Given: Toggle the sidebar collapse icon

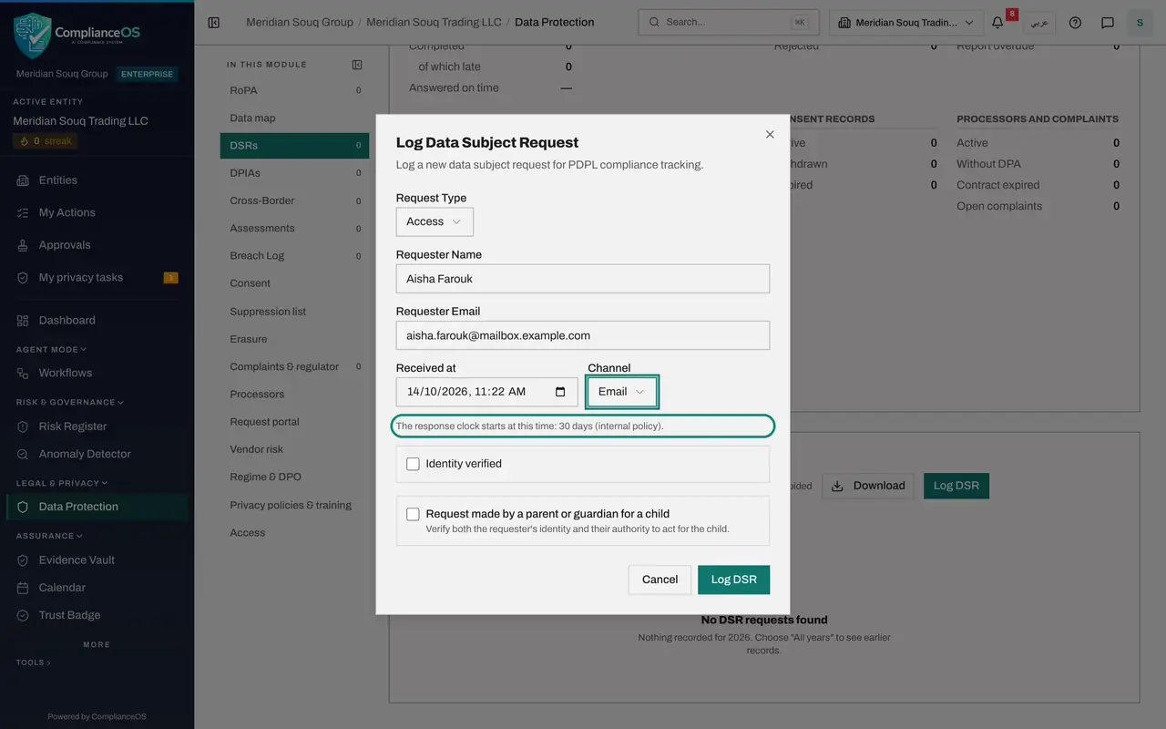Looking at the screenshot, I should (x=214, y=22).
